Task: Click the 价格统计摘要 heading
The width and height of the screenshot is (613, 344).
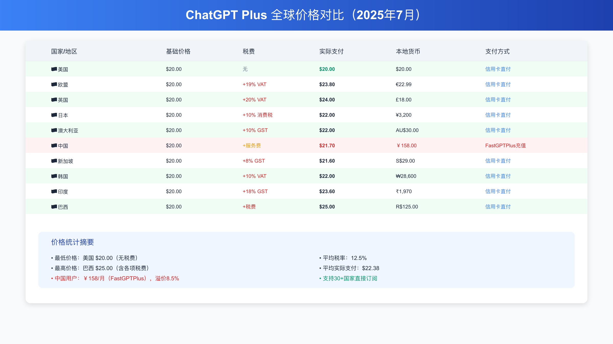Action: pos(73,242)
